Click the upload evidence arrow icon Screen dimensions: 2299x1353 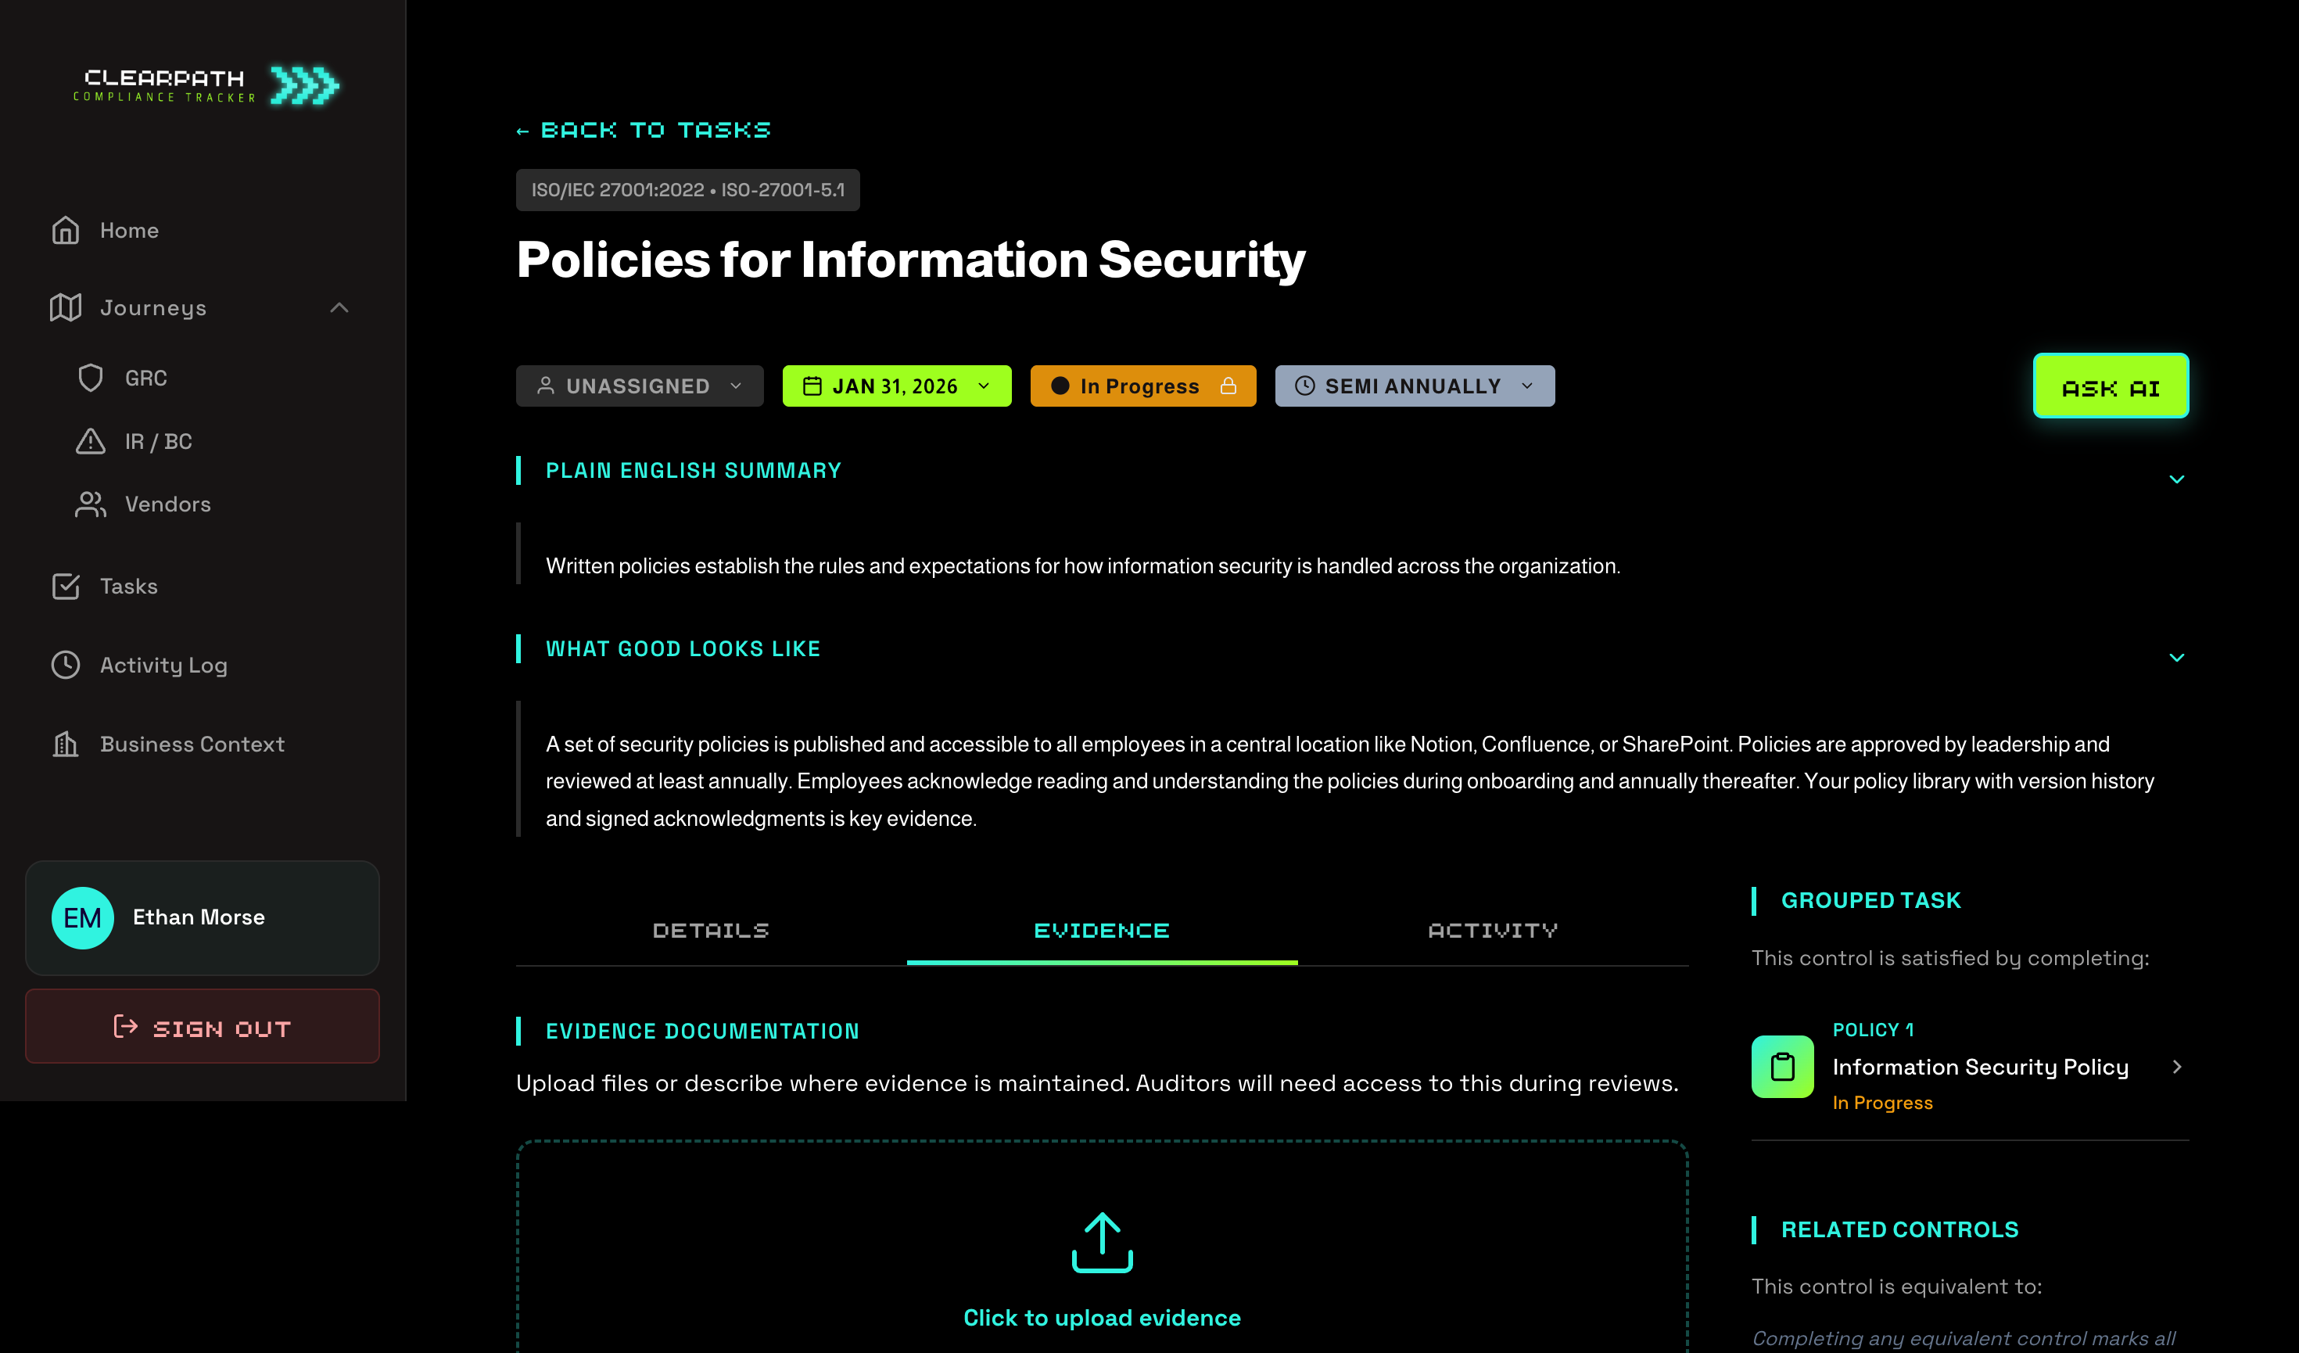coord(1101,1243)
